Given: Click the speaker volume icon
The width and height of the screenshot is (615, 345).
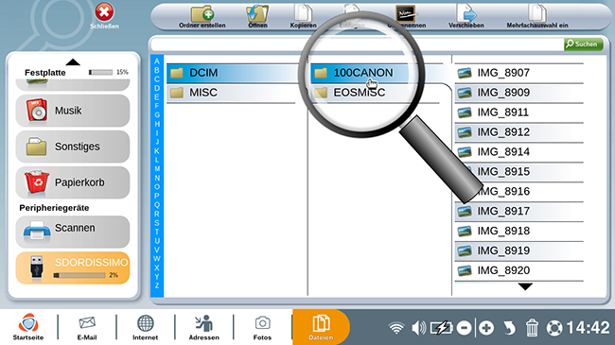Looking at the screenshot, I should [418, 328].
